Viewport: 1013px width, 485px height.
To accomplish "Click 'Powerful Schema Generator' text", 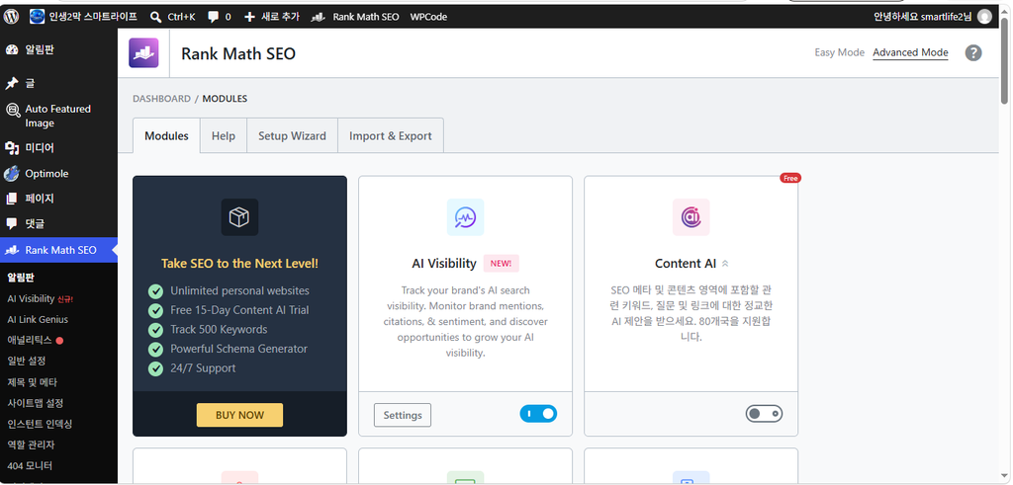I will tap(239, 349).
